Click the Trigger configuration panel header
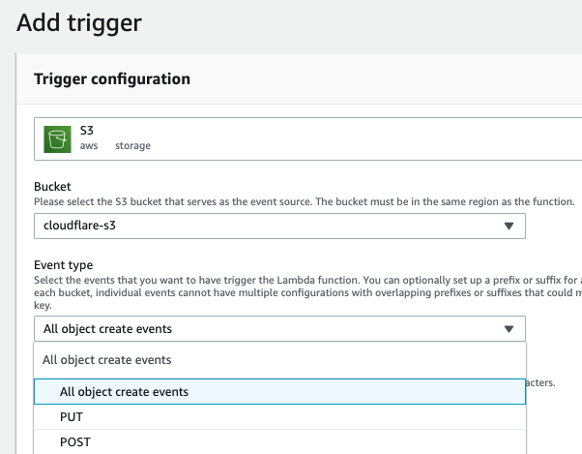The image size is (582, 454). (112, 78)
